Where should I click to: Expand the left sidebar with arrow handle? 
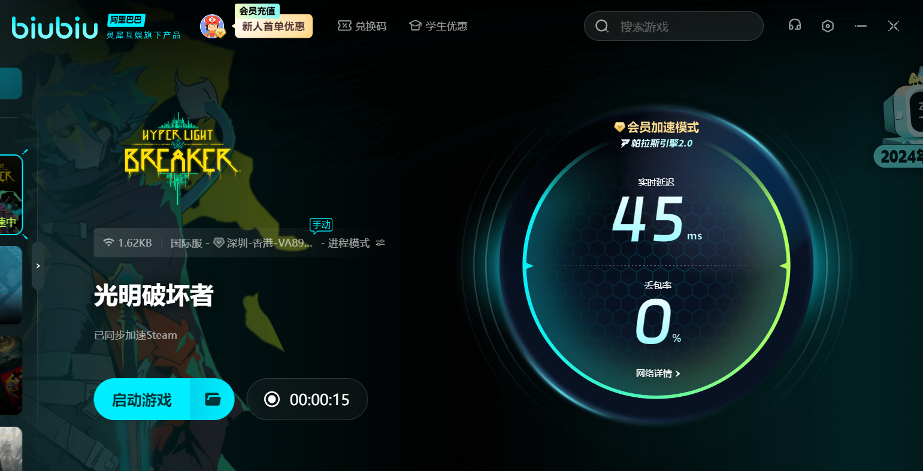(x=38, y=266)
